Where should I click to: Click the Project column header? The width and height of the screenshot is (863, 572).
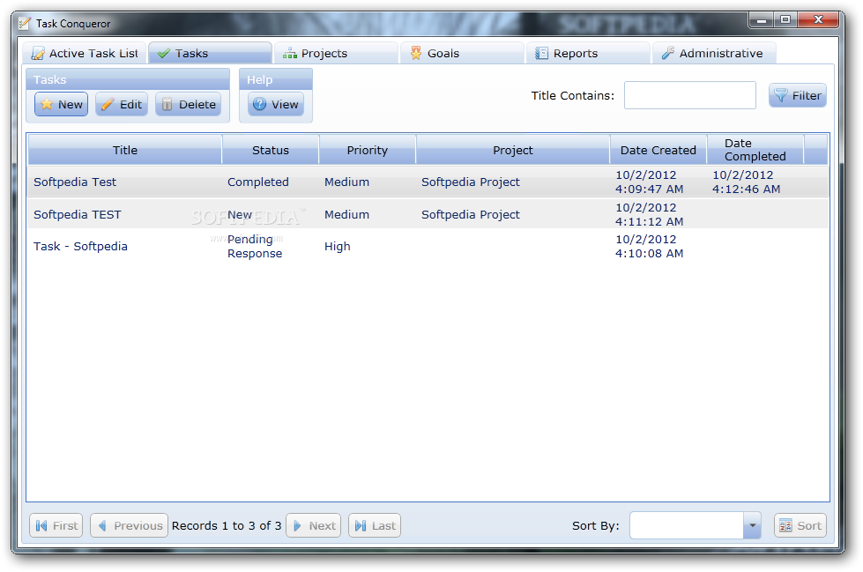point(512,150)
